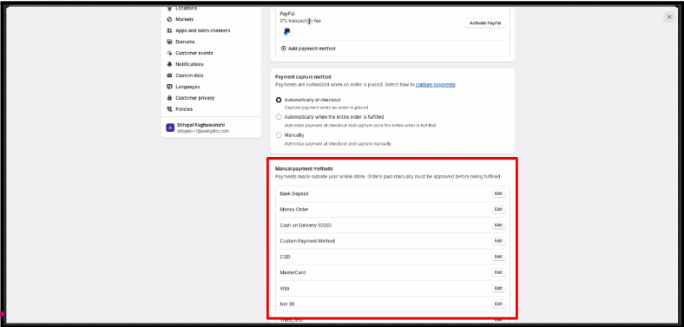Click the Manual payment methods heading
684x327 pixels.
tap(304, 169)
